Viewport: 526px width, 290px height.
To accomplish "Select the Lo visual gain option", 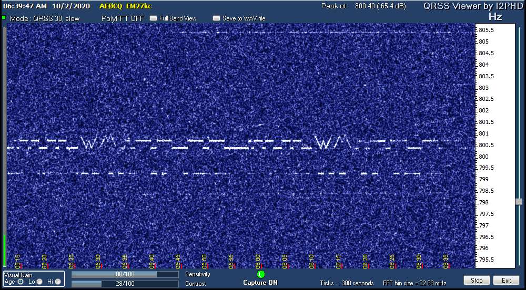I will (x=39, y=282).
